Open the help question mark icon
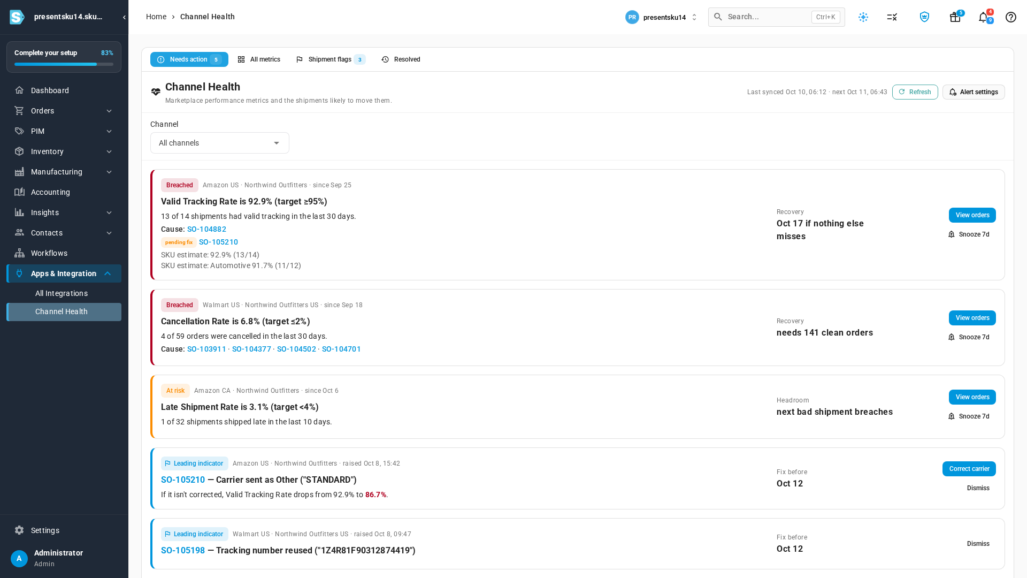Image resolution: width=1027 pixels, height=578 pixels. (x=1011, y=17)
